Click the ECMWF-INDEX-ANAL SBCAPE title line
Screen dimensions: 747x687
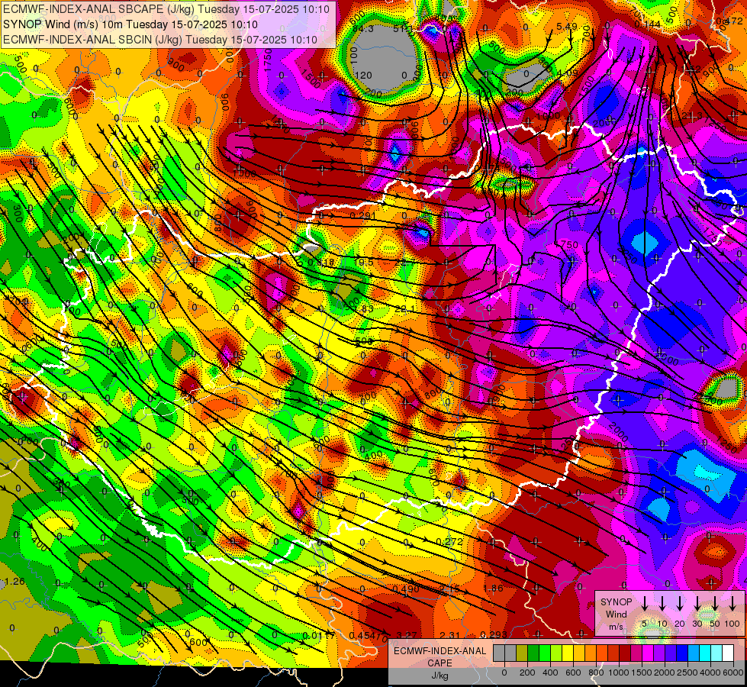166,8
